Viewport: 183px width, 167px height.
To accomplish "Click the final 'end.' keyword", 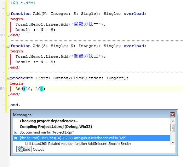I will click(15, 105).
